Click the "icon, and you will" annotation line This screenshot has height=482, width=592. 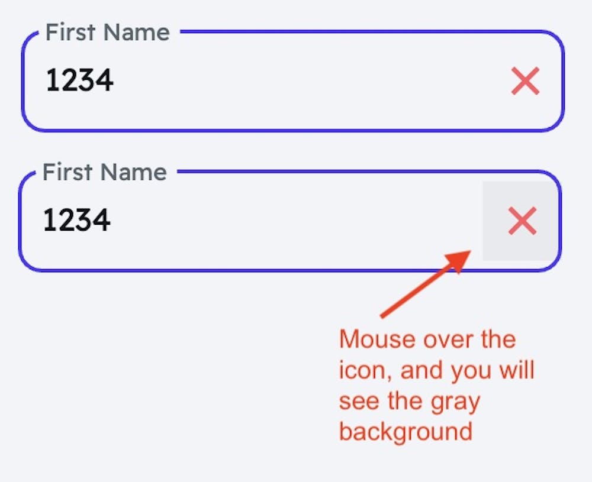click(436, 370)
